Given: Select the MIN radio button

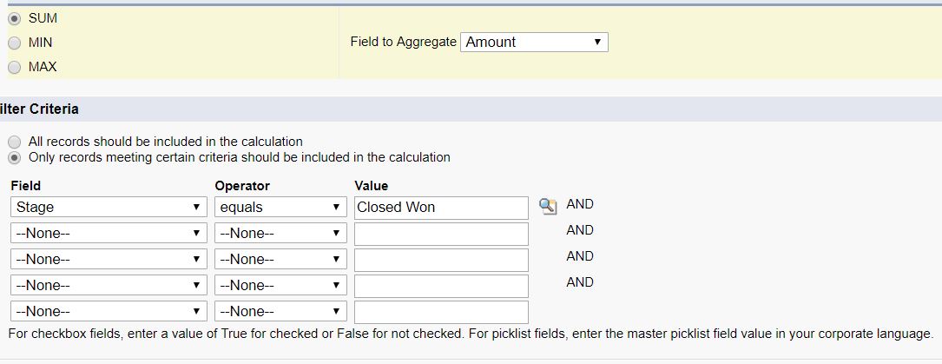Looking at the screenshot, I should pos(15,43).
